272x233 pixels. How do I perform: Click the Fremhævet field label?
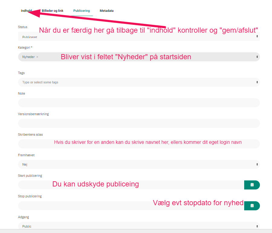25,155
